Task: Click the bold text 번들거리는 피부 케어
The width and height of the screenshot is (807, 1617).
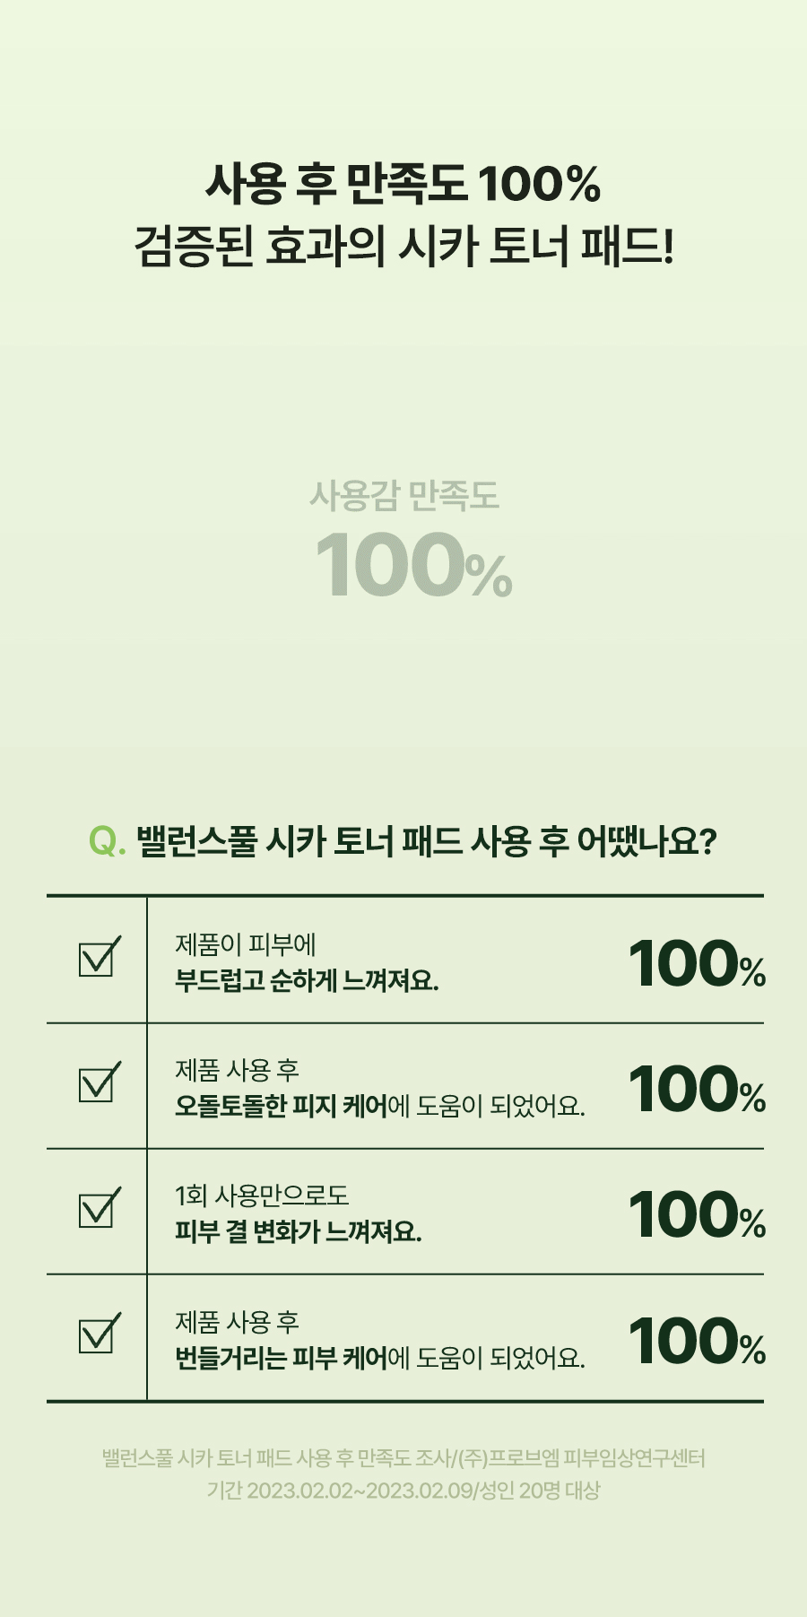Action: point(281,1358)
